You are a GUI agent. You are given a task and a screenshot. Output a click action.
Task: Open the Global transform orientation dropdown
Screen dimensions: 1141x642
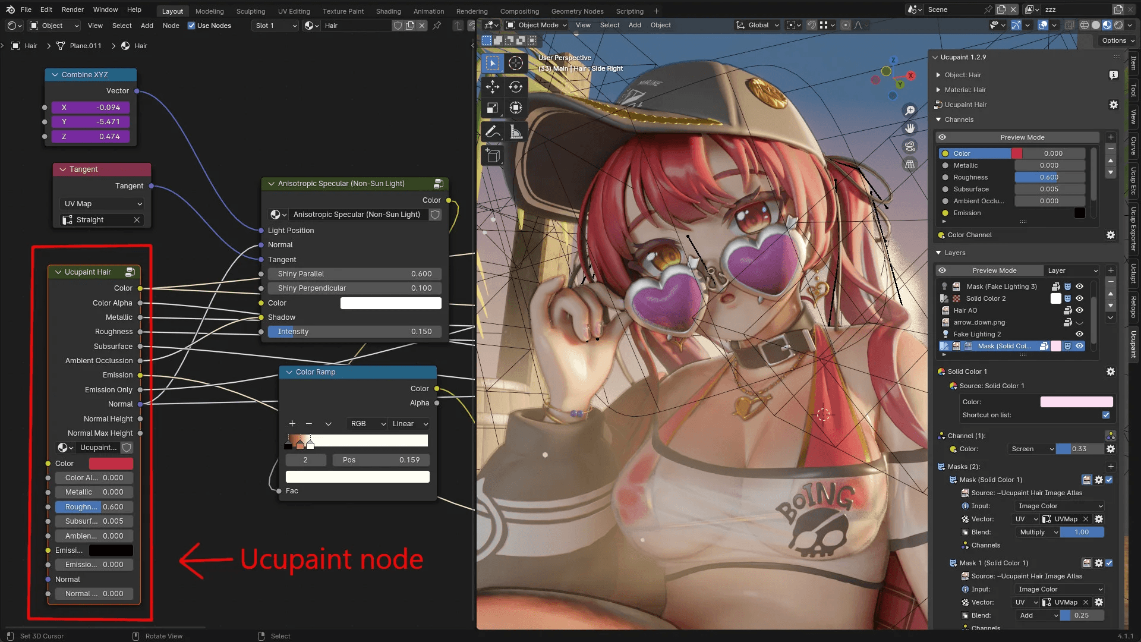tap(757, 25)
